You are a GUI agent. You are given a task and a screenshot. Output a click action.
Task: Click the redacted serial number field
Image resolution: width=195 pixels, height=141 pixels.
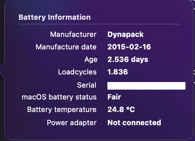(x=146, y=86)
